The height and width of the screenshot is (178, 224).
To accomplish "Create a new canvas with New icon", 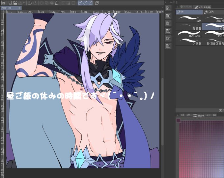I will [10, 3].
